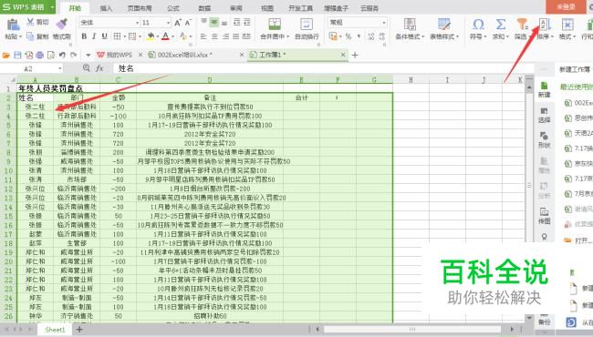Screen dimensions: 593x337
Task: Click the Format Painter (格式刷) brush icon
Action: 62,24
